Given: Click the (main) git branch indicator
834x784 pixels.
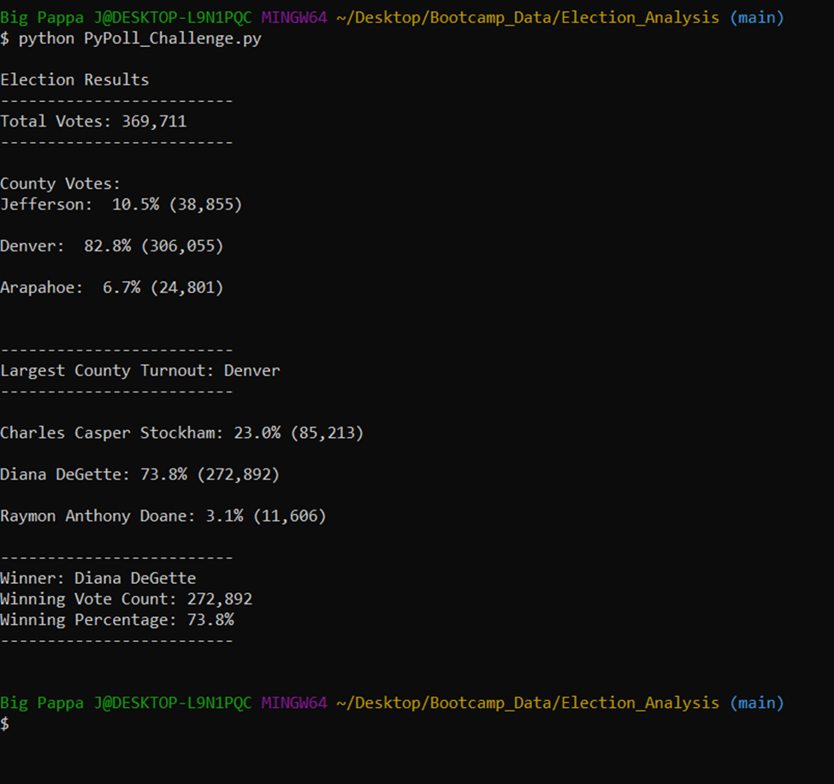Looking at the screenshot, I should click(757, 17).
